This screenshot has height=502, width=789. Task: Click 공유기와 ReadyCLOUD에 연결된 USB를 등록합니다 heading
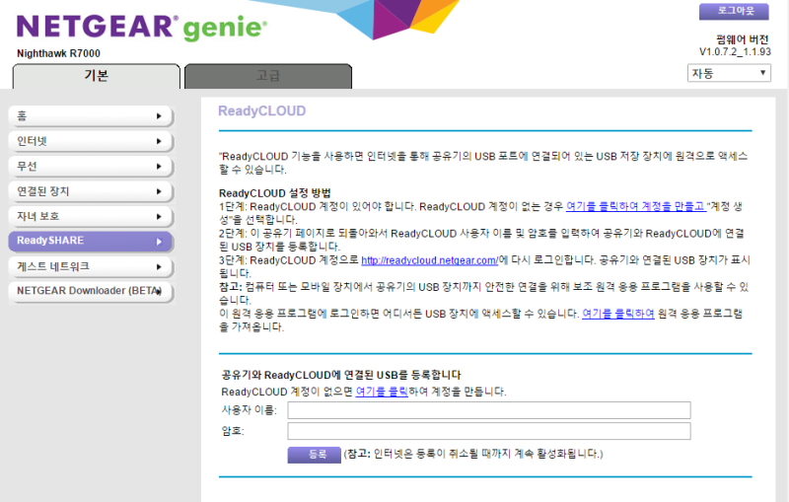pos(341,375)
